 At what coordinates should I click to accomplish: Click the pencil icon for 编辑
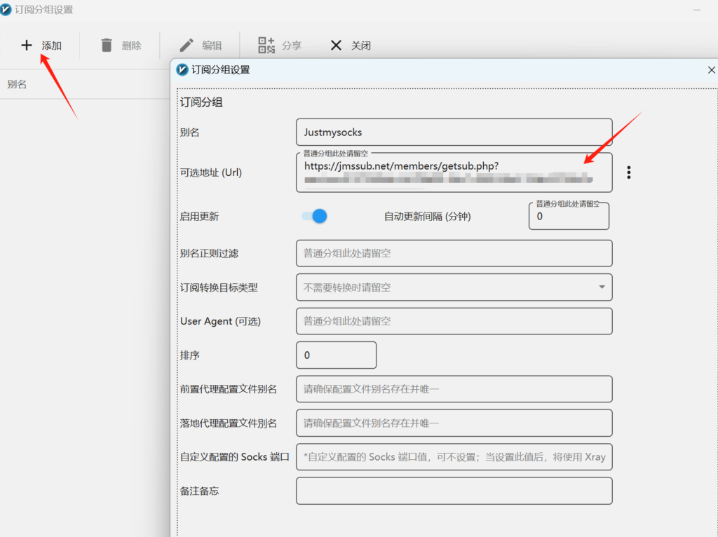pos(187,46)
